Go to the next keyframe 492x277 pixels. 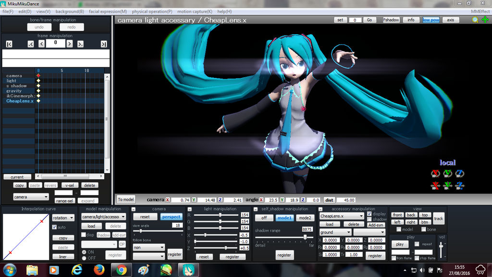80,44
